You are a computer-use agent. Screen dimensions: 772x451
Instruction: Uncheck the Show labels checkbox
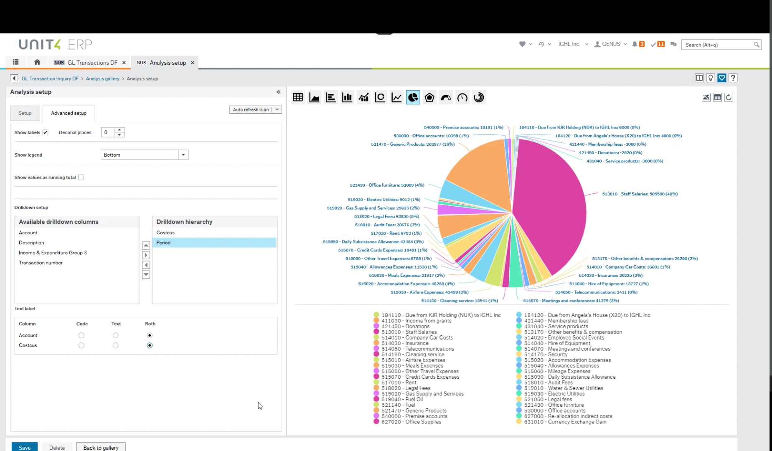46,132
